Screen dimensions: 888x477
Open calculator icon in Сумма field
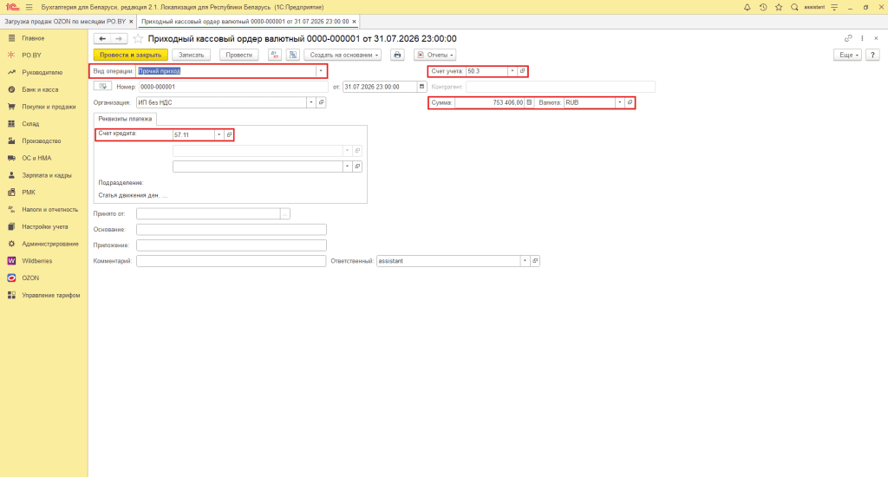pos(530,102)
